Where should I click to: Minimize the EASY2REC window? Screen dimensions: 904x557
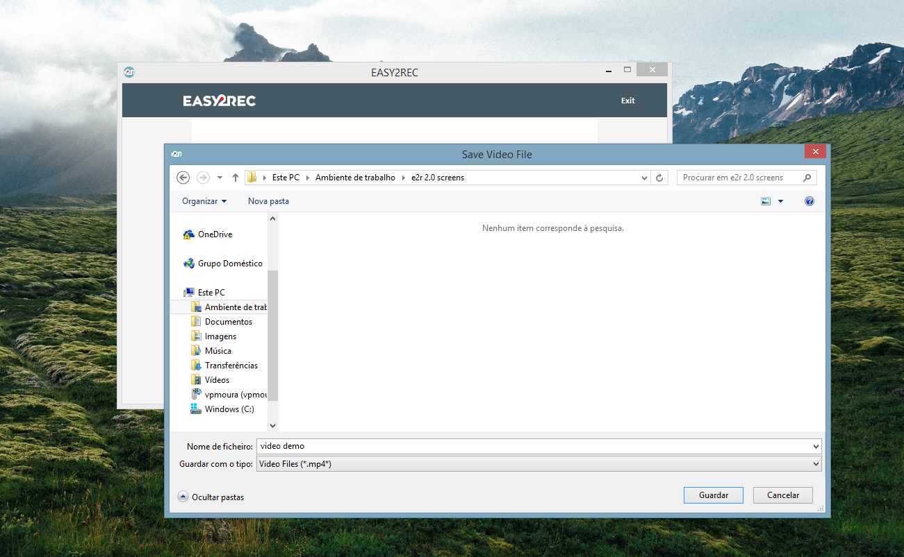point(609,70)
